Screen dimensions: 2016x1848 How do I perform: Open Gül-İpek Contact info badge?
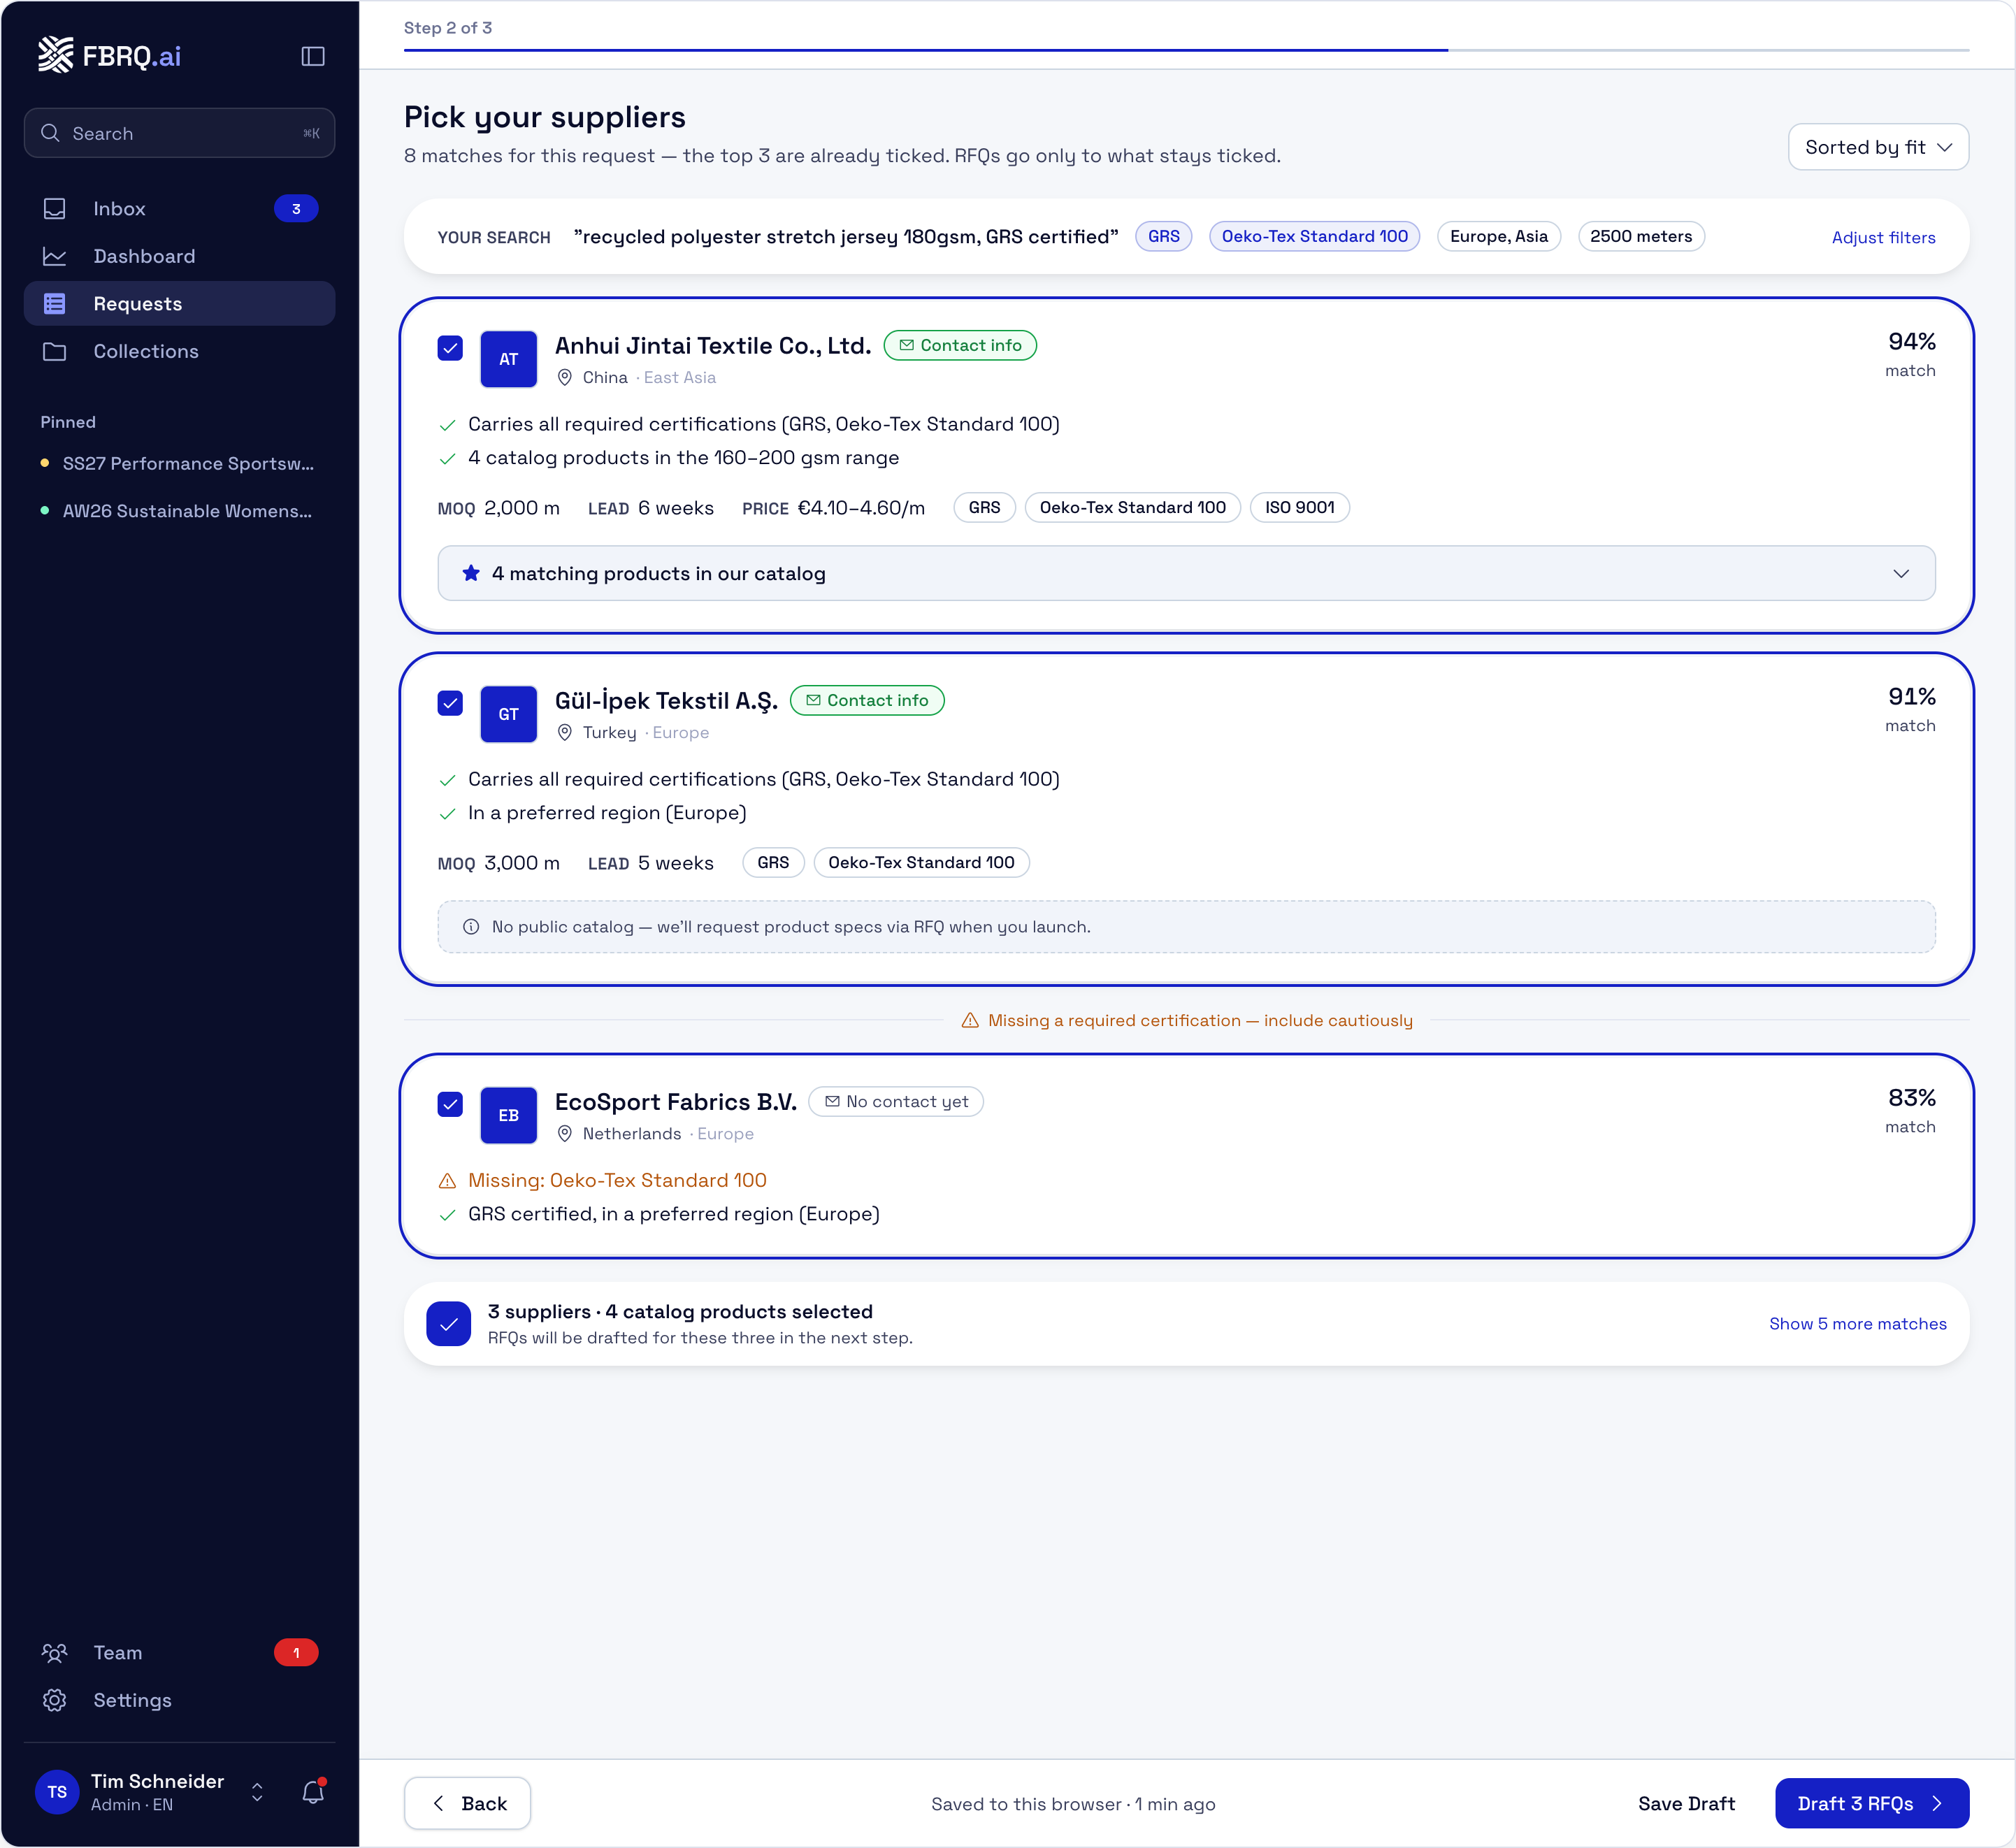click(x=867, y=700)
